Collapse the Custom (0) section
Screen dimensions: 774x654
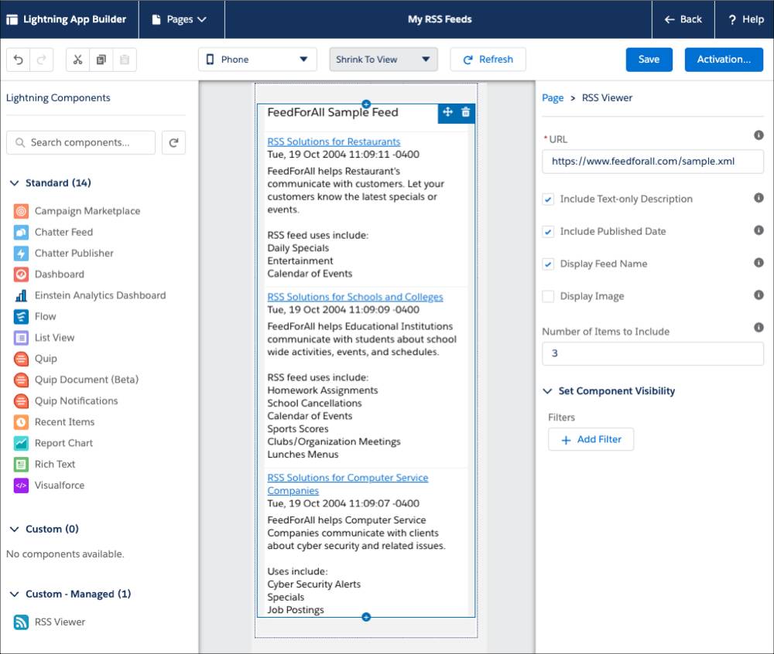14,529
